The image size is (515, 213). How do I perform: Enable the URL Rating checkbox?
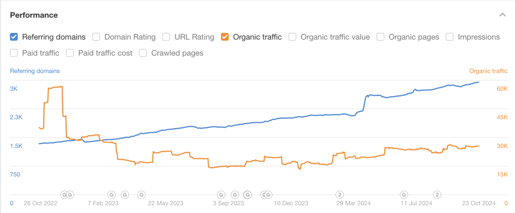[x=166, y=37]
